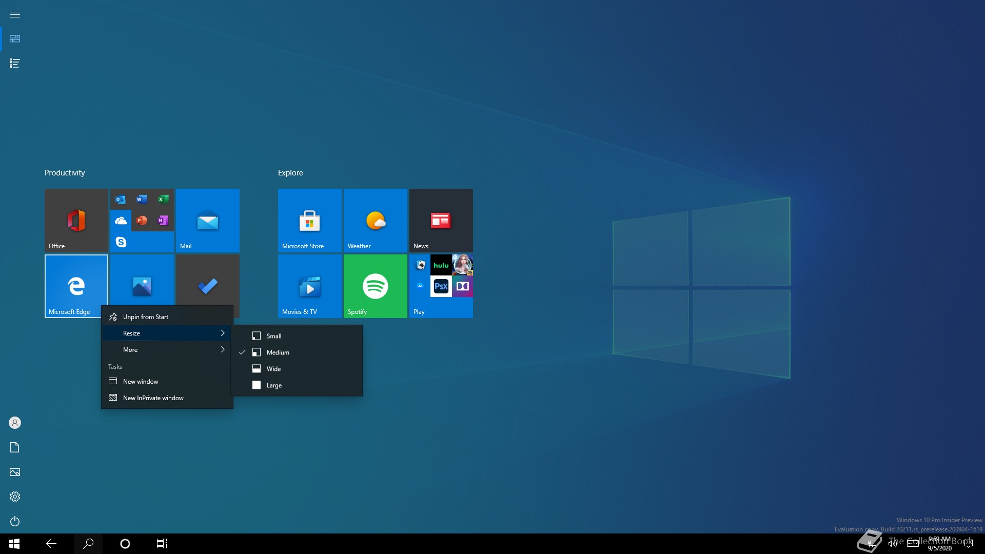The image size is (985, 554).
Task: Click the Play folder label
Action: pos(419,312)
